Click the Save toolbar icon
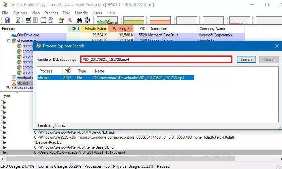The height and width of the screenshot is (169, 282). pyautogui.click(x=7, y=20)
